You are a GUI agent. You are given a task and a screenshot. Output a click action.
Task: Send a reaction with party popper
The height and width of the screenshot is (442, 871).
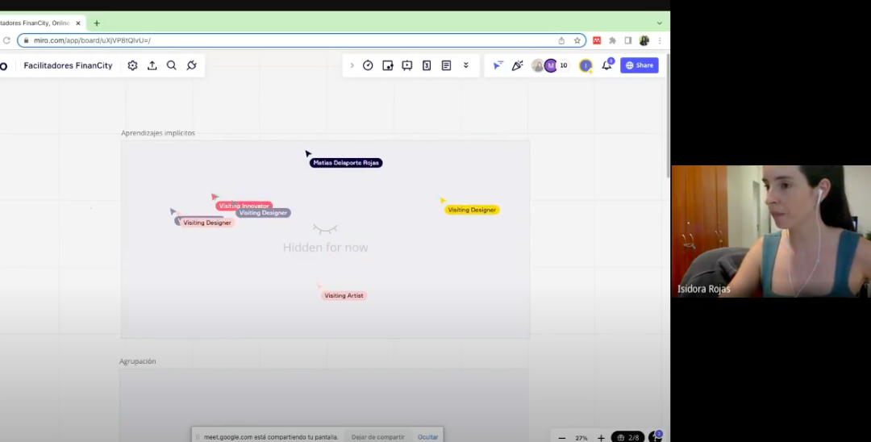(x=517, y=65)
